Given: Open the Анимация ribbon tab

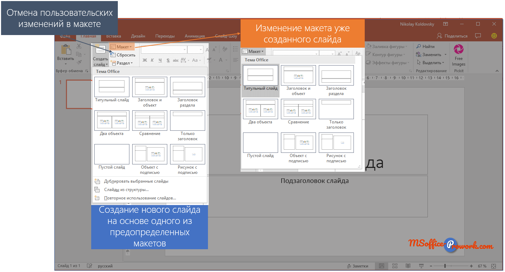Looking at the screenshot, I should (195, 36).
